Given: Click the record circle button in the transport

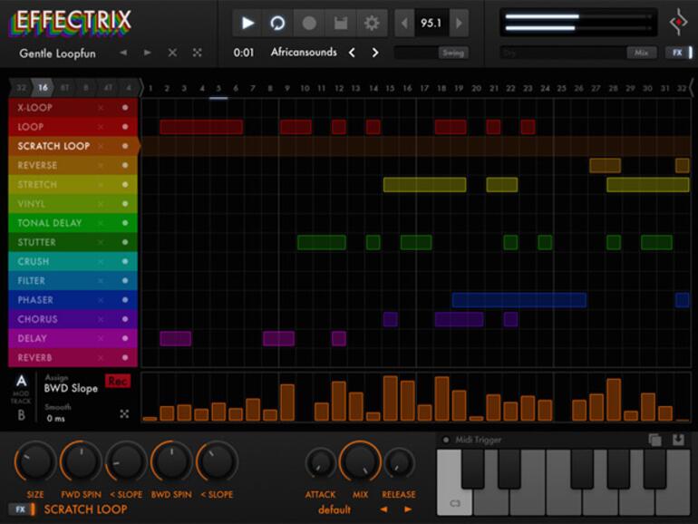Looking at the screenshot, I should click(x=309, y=23).
